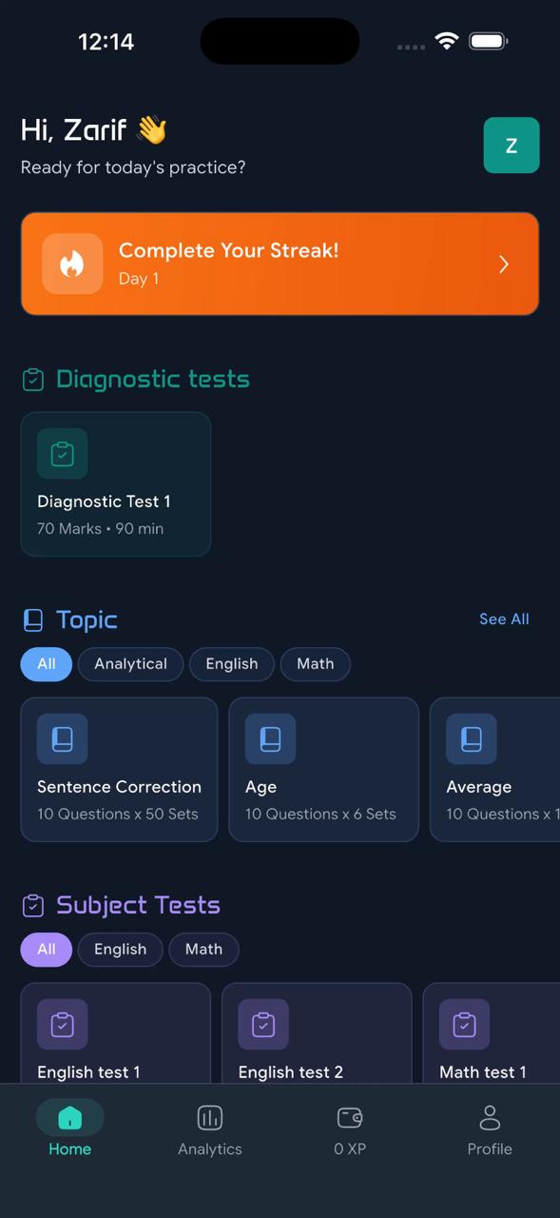The image size is (560, 1218).
Task: Tap the XP wallet icon
Action: [349, 1117]
